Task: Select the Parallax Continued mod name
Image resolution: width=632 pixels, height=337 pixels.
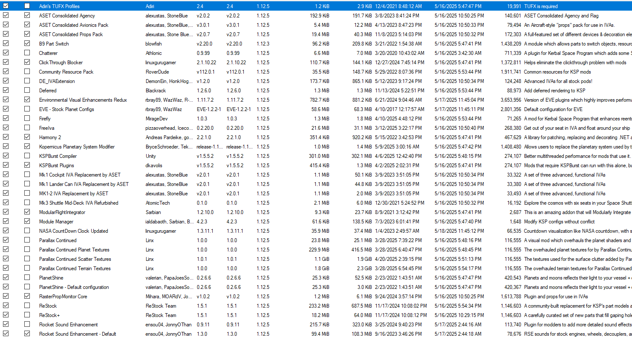Action: [58, 240]
